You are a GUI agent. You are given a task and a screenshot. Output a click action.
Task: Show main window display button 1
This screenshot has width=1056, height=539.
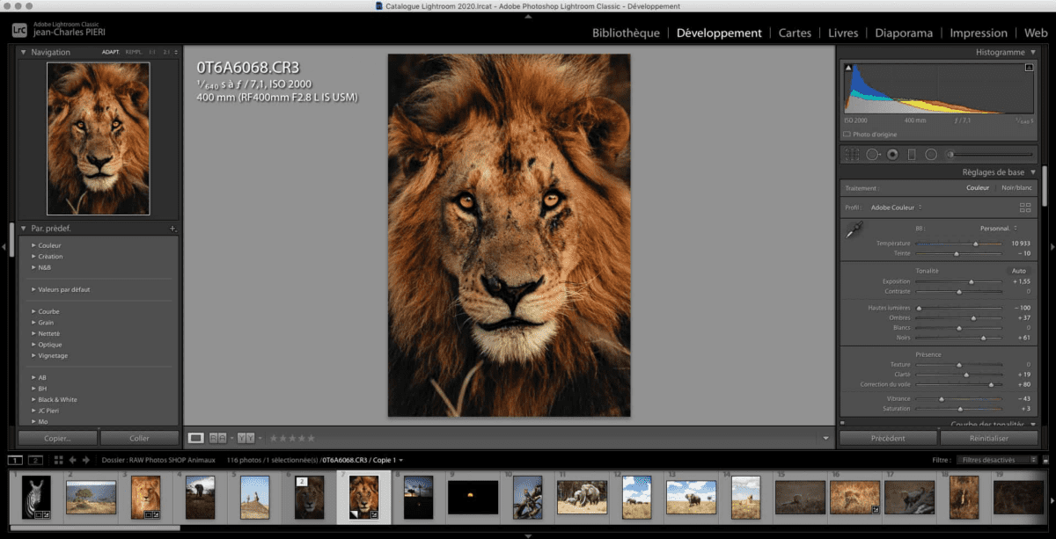pos(16,460)
